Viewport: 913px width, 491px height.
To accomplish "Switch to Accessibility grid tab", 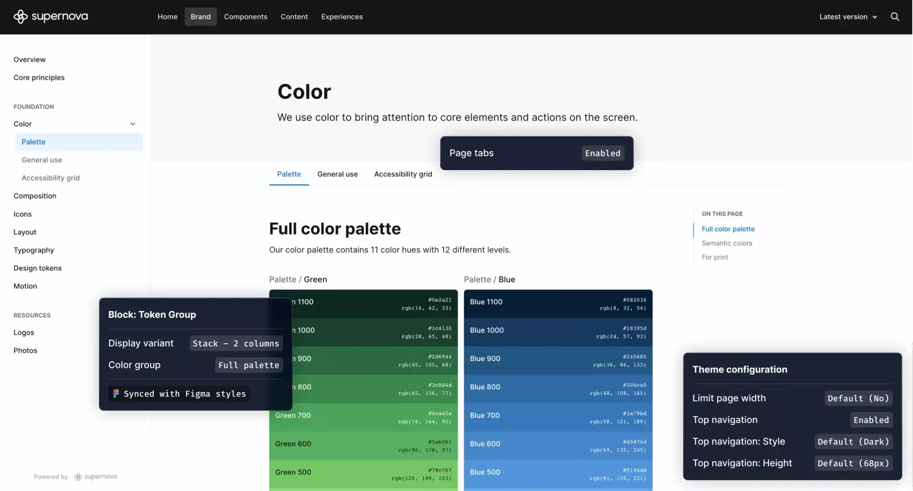I will pyautogui.click(x=403, y=174).
